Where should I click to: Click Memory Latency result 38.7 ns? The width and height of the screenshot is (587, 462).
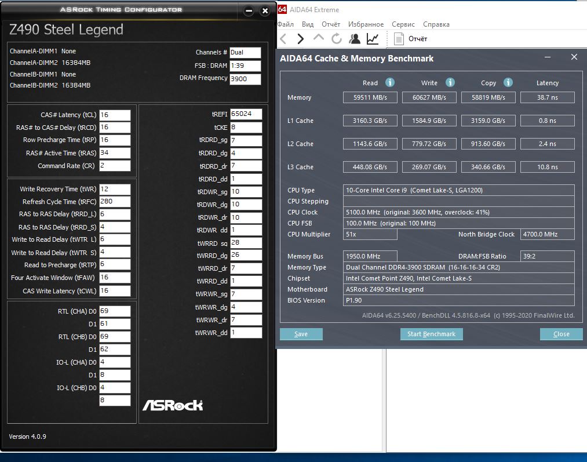(x=548, y=97)
